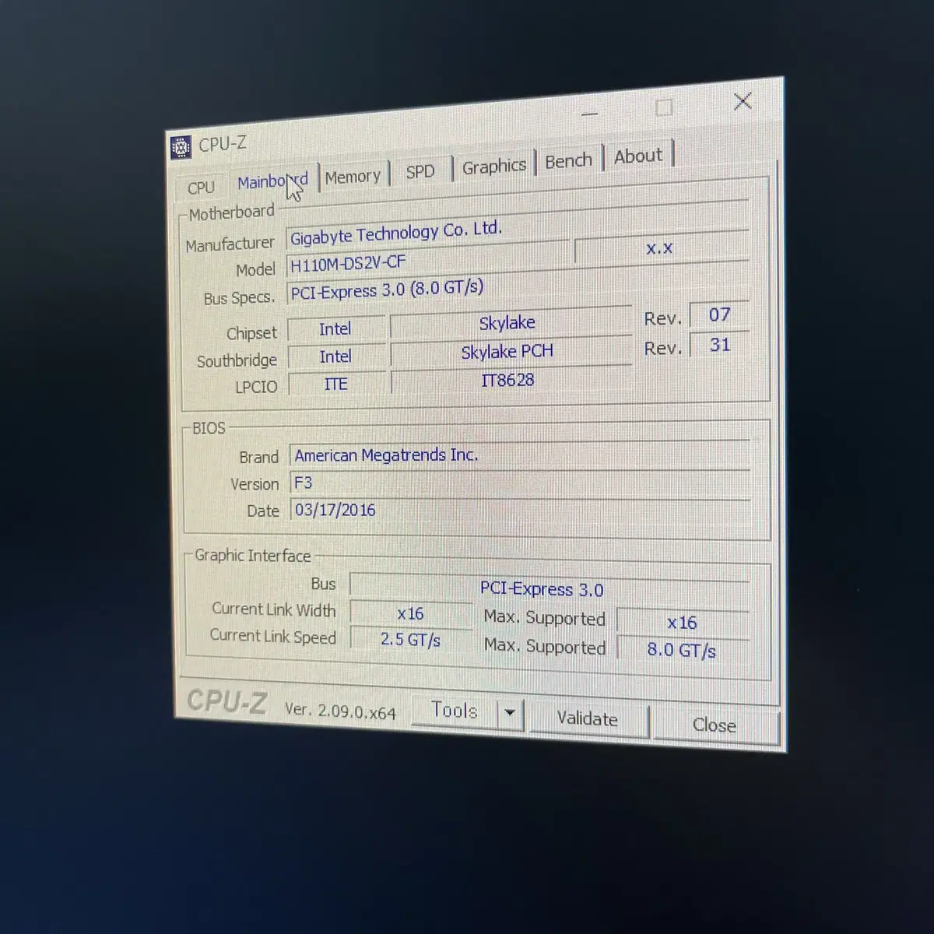Click the ITE LPCIO vendor field

coord(335,384)
